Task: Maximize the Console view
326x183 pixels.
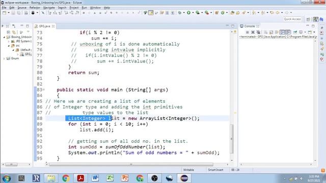Action: tap(313, 26)
